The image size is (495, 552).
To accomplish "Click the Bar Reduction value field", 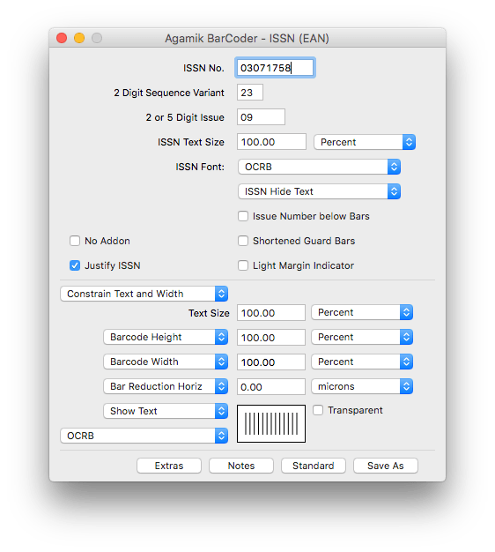I will [x=271, y=387].
